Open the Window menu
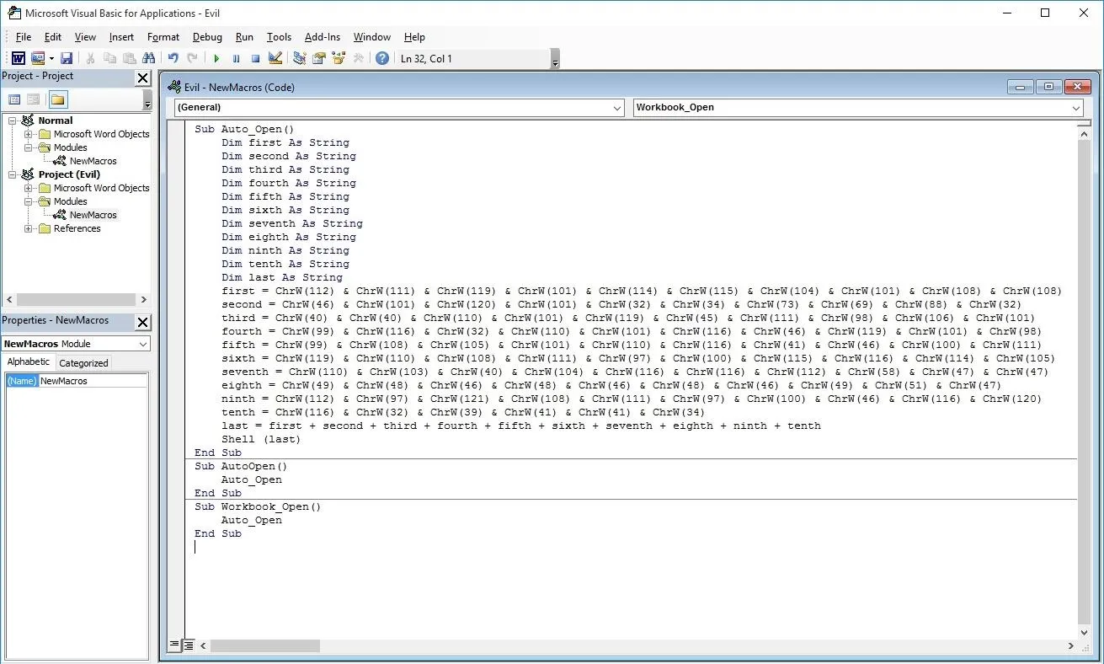The height and width of the screenshot is (664, 1104). point(371,37)
